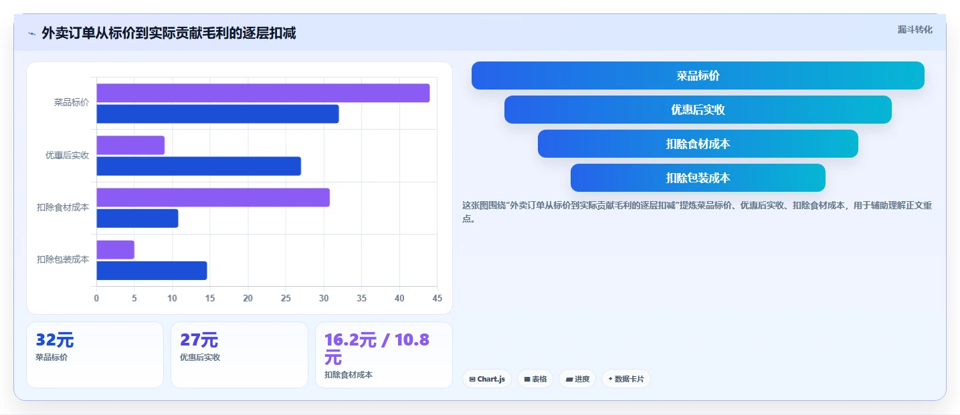
Task: Click the 漏斗转化 label
Action: point(915,30)
